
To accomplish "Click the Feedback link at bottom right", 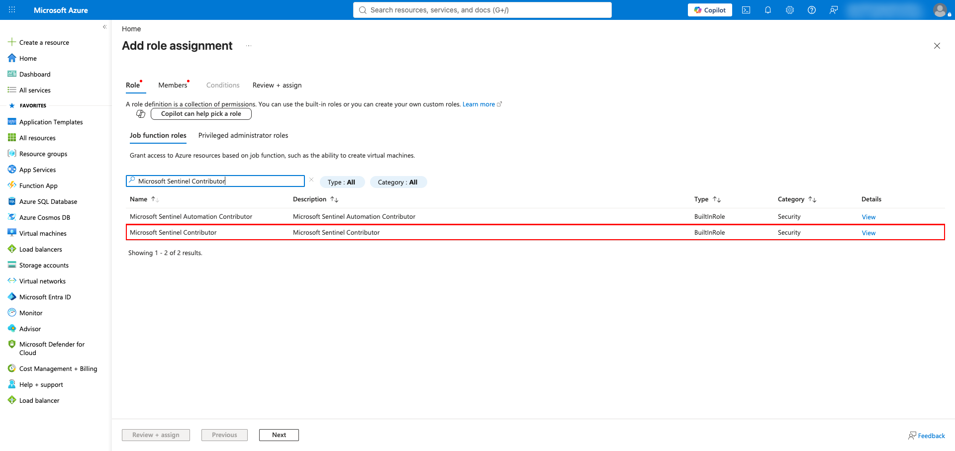I will [x=927, y=436].
